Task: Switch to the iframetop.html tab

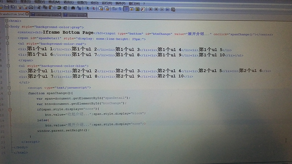Action: coord(46,15)
